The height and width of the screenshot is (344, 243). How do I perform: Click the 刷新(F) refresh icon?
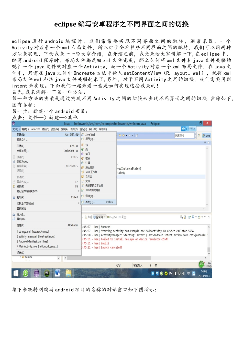pyautogui.click(x=14, y=186)
